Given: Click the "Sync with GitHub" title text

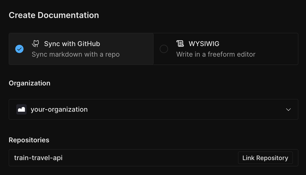Looking at the screenshot, I should tap(72, 44).
